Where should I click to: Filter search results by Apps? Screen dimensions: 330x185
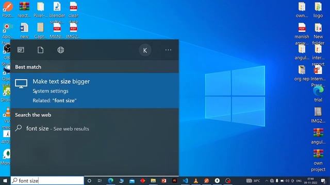21,50
